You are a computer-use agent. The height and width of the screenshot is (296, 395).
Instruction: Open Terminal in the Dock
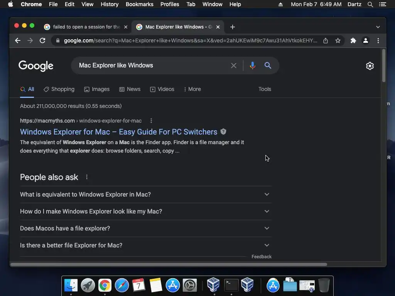(x=231, y=285)
